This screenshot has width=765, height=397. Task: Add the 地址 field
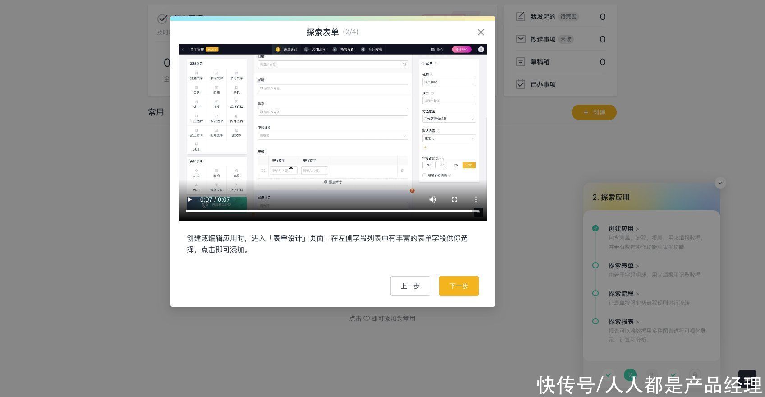pyautogui.click(x=196, y=147)
